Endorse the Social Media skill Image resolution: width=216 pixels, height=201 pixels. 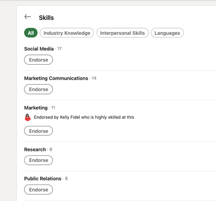[x=39, y=60]
